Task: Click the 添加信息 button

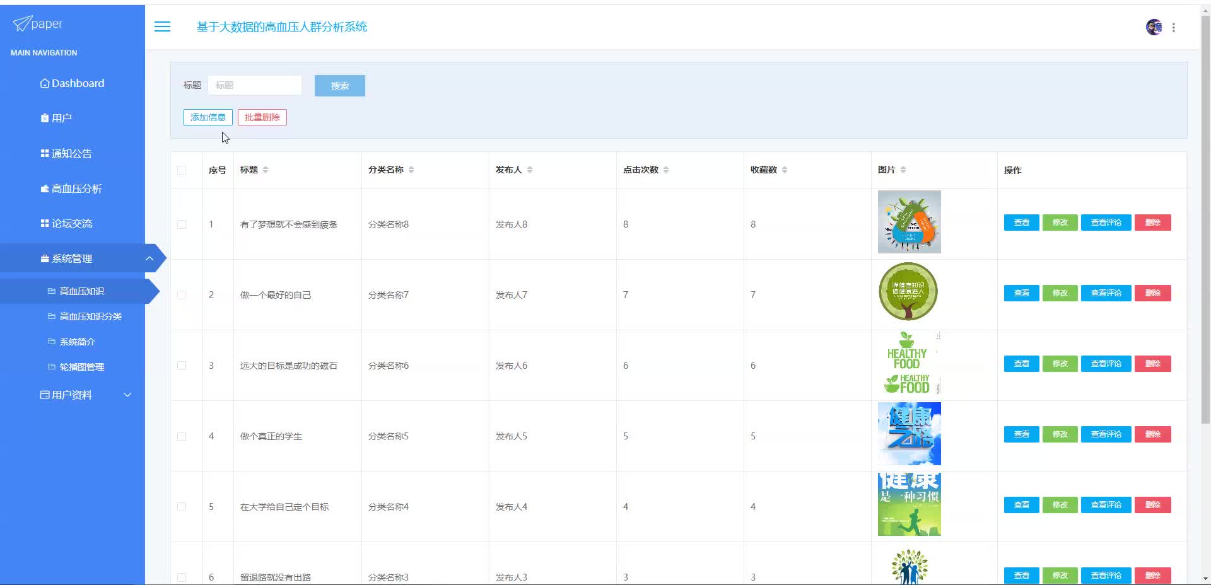Action: click(x=208, y=117)
